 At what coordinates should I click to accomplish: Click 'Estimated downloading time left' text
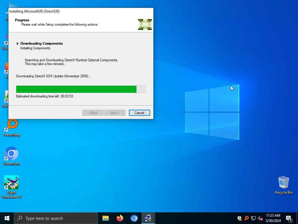pos(45,96)
